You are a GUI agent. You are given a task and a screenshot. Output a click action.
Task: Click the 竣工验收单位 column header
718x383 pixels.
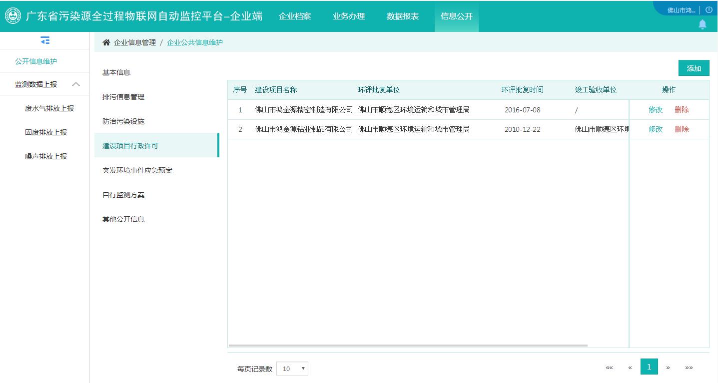tap(596, 90)
